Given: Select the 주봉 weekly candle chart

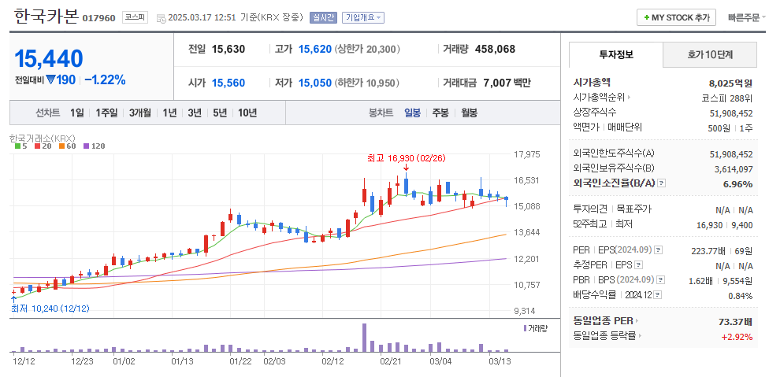Looking at the screenshot, I should pos(440,113).
